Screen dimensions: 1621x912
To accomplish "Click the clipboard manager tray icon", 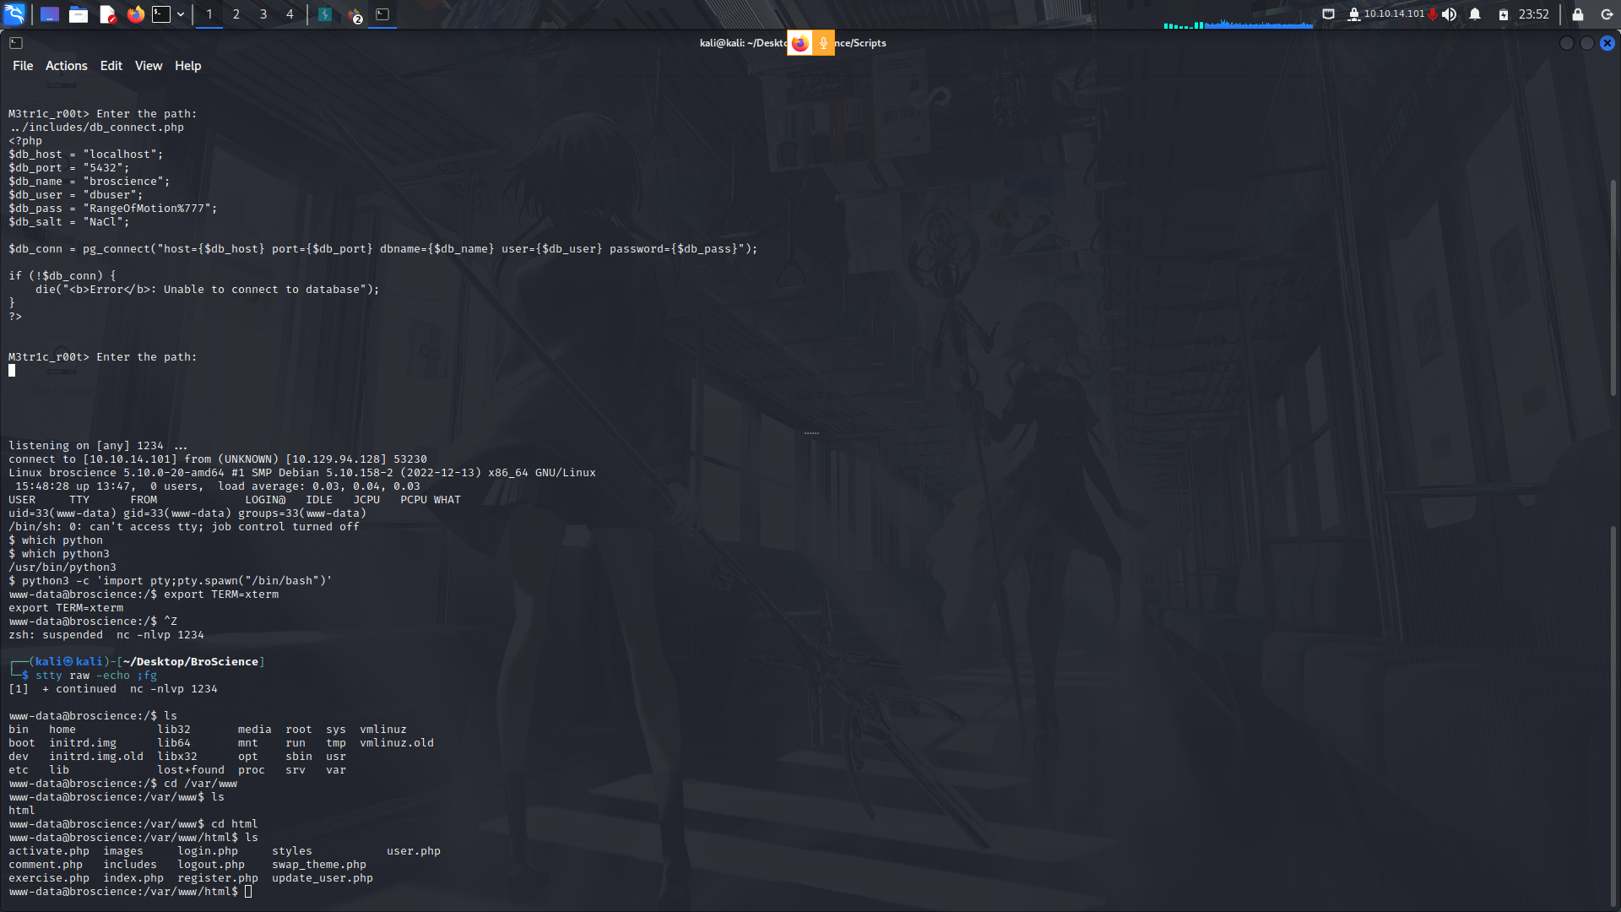I will 1329,14.
